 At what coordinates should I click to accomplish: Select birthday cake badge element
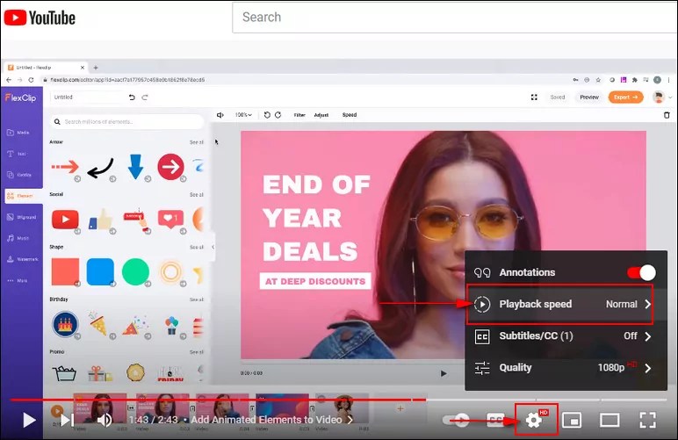pyautogui.click(x=65, y=324)
